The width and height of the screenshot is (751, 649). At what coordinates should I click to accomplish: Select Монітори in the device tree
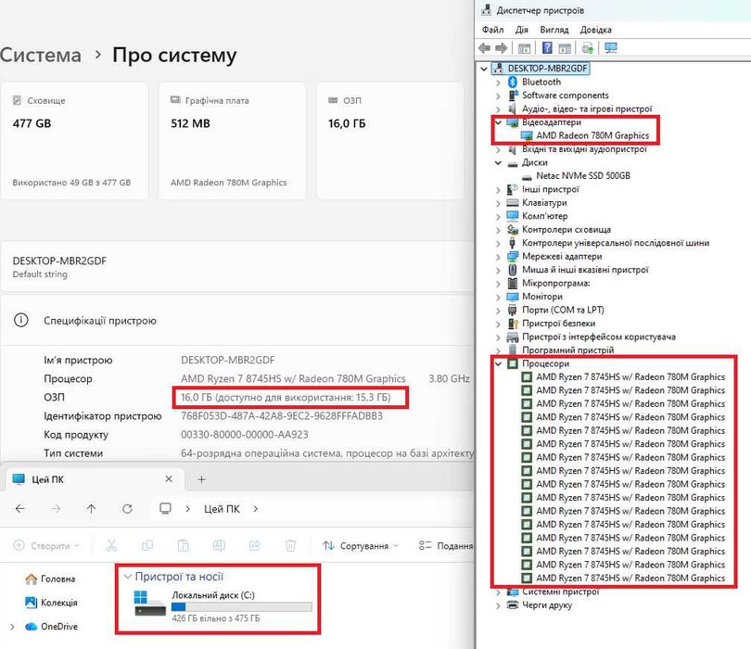tap(542, 297)
